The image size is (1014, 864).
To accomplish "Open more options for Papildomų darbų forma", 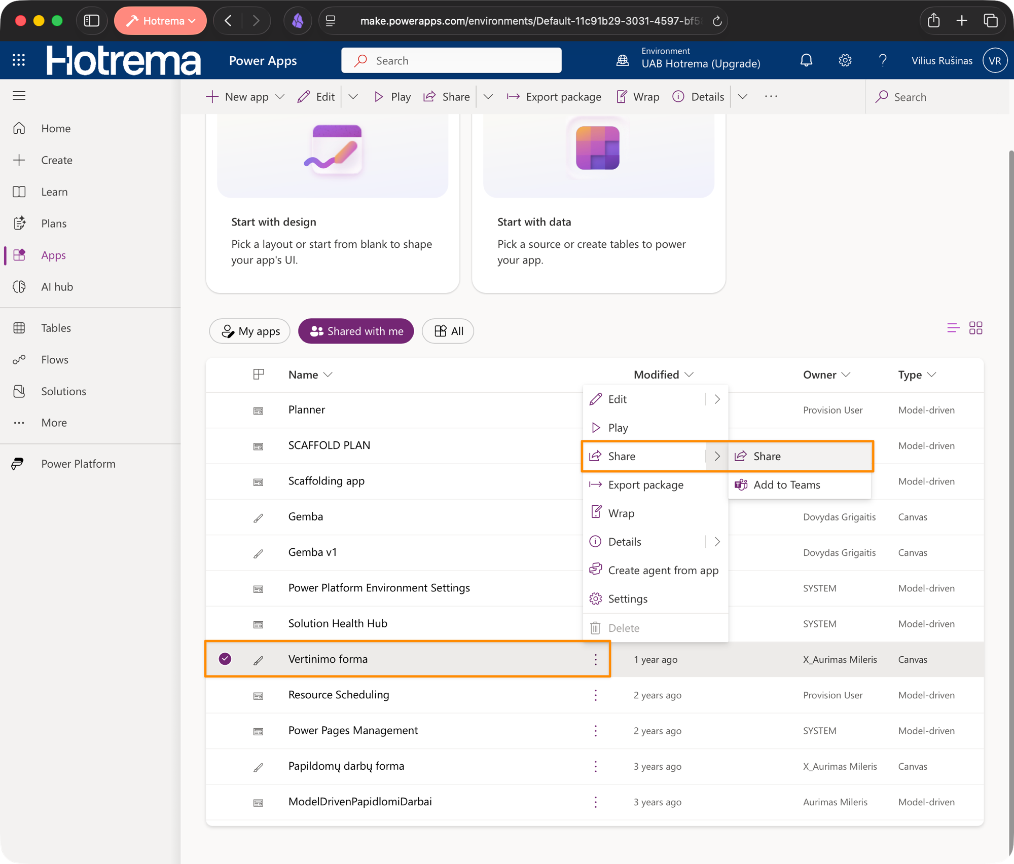I will coord(596,766).
